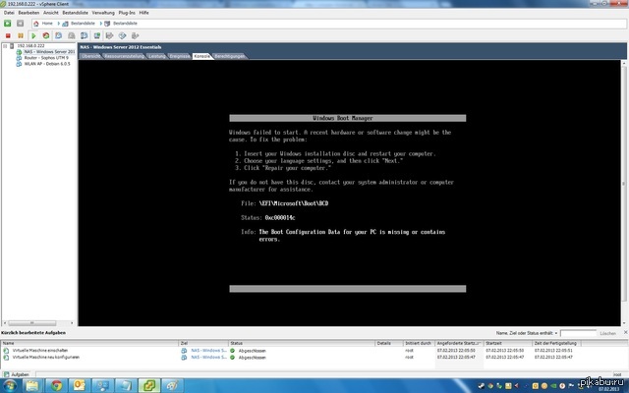The image size is (629, 393).
Task: Select the Konsole tab
Action: [201, 56]
